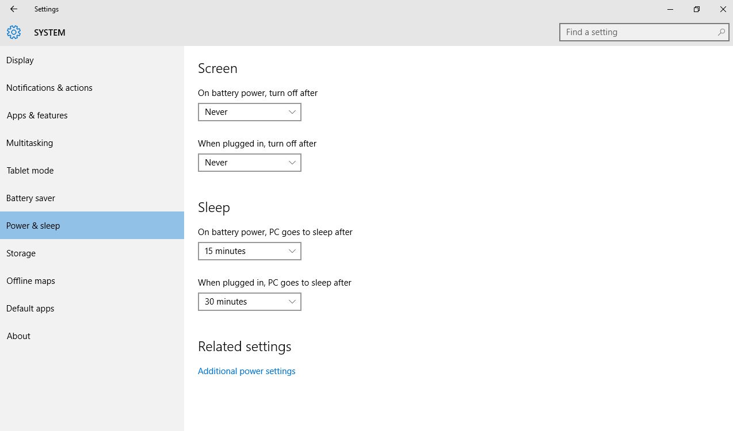The image size is (733, 431).
Task: Open Notifications & actions settings
Action: 49,87
